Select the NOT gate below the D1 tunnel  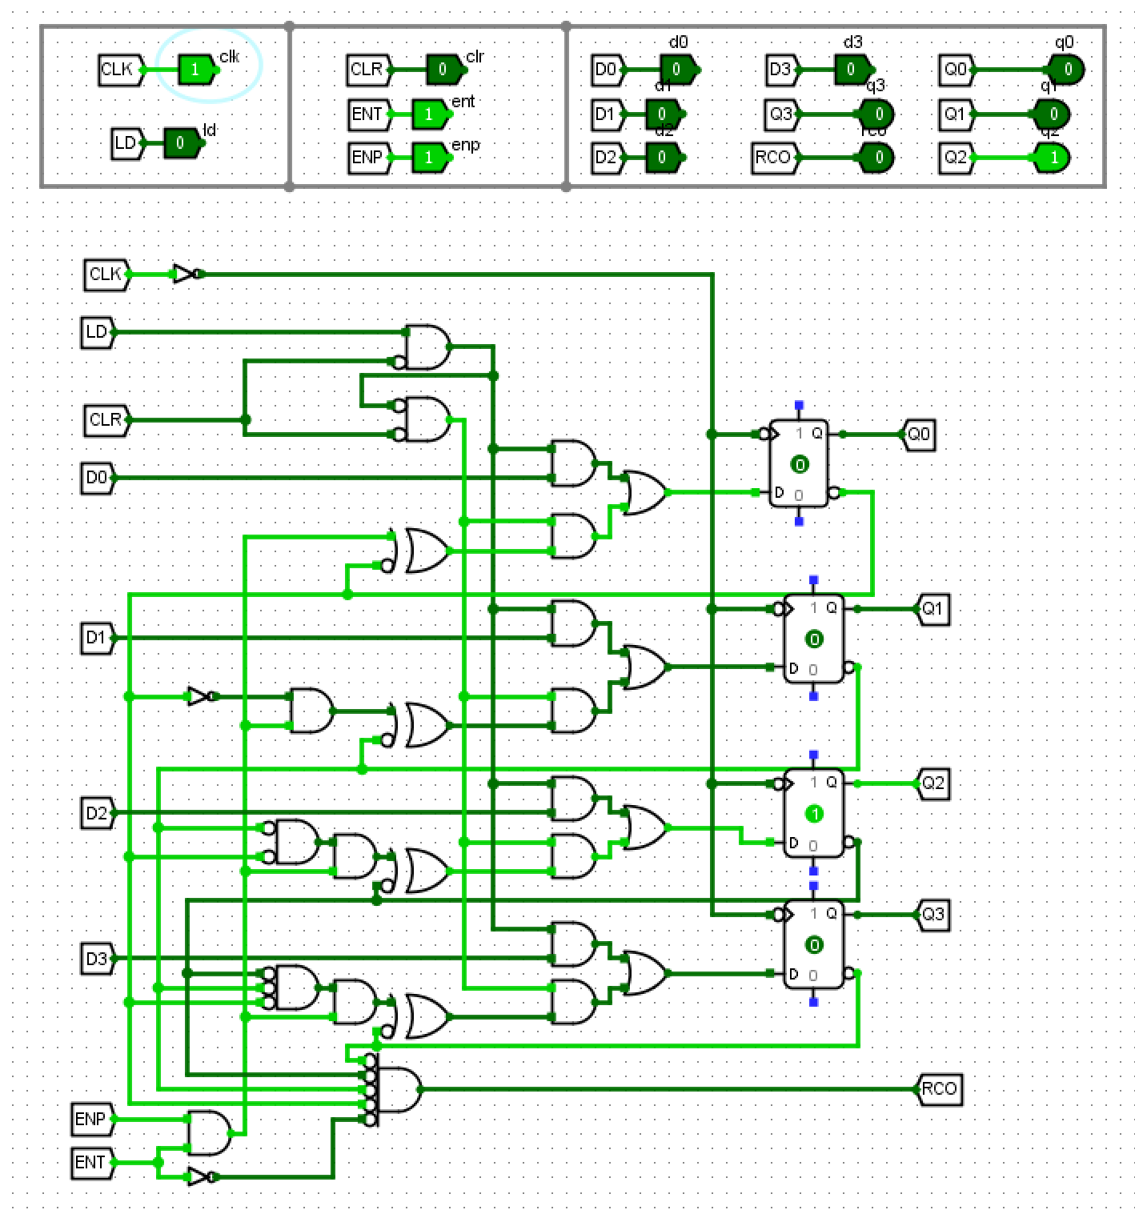coord(202,696)
